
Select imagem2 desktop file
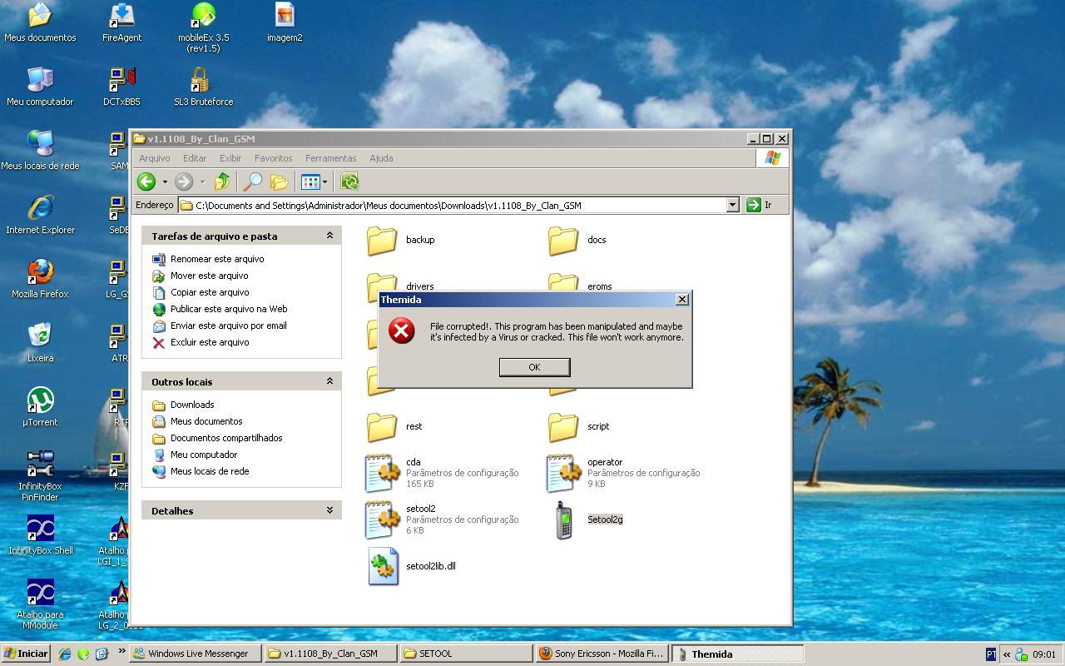tap(285, 22)
